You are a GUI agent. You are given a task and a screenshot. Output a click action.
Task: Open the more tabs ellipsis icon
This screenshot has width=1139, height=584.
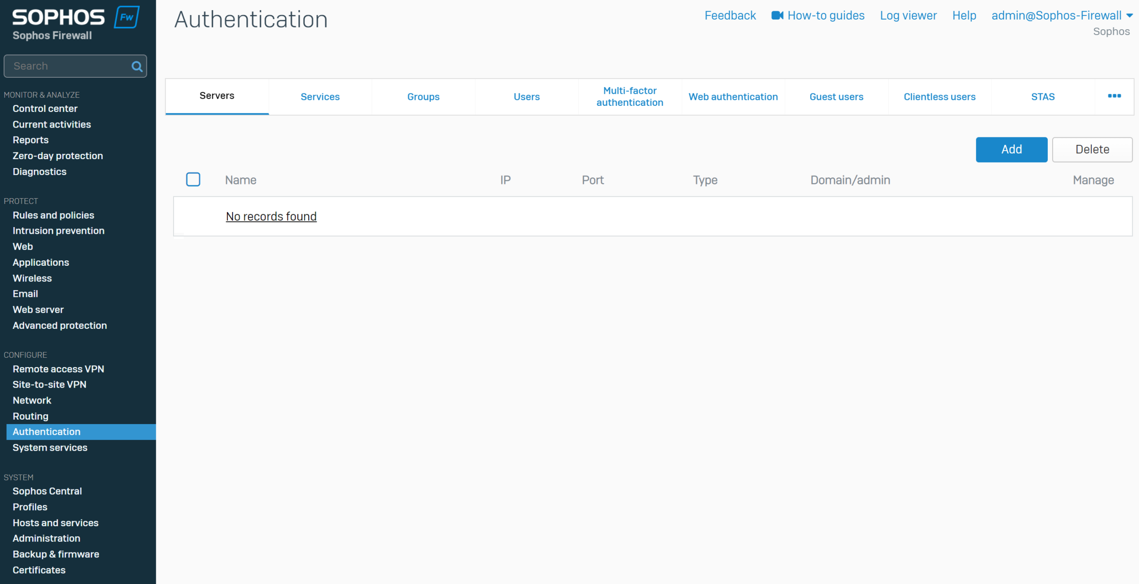coord(1114,96)
